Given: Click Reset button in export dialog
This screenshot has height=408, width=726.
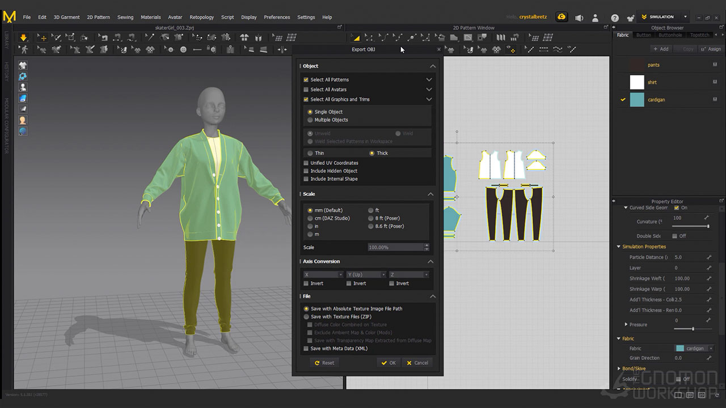Looking at the screenshot, I should pos(324,363).
